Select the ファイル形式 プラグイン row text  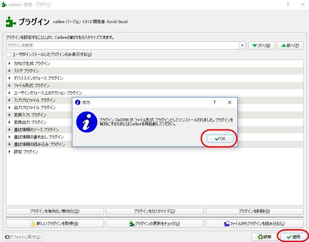tap(32, 85)
